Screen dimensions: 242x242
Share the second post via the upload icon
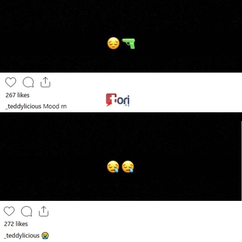click(x=44, y=211)
